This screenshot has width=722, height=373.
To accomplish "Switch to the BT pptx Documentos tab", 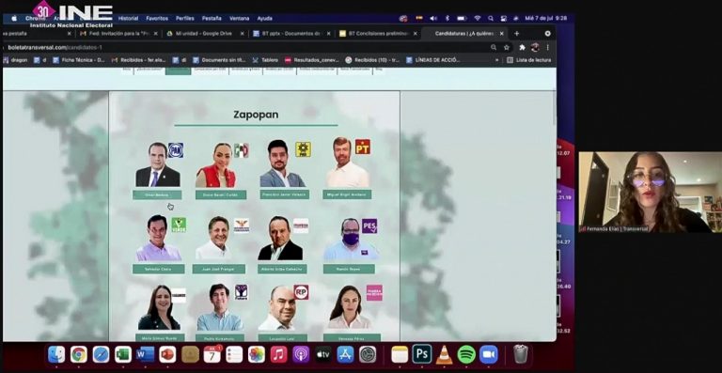I will pyautogui.click(x=292, y=34).
